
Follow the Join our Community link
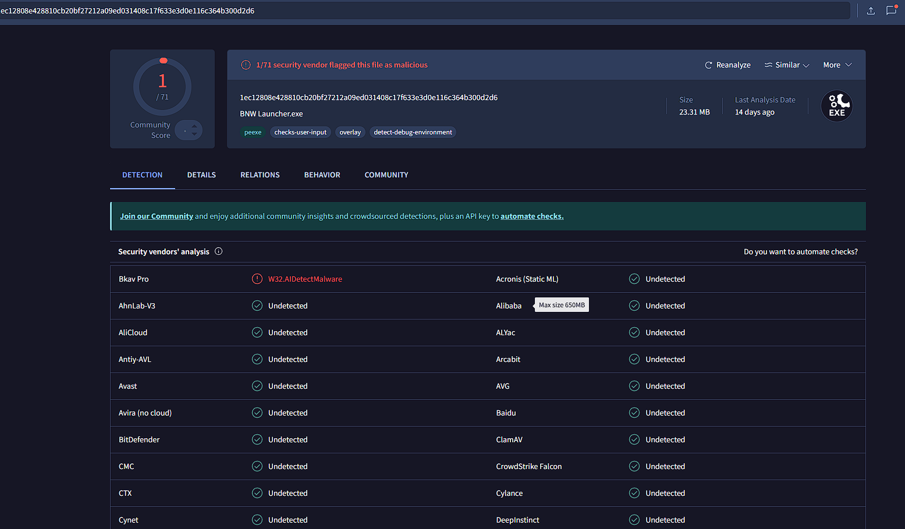(157, 216)
